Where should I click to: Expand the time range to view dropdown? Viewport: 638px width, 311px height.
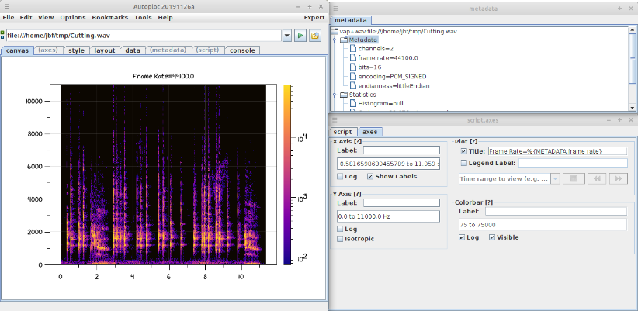point(555,178)
